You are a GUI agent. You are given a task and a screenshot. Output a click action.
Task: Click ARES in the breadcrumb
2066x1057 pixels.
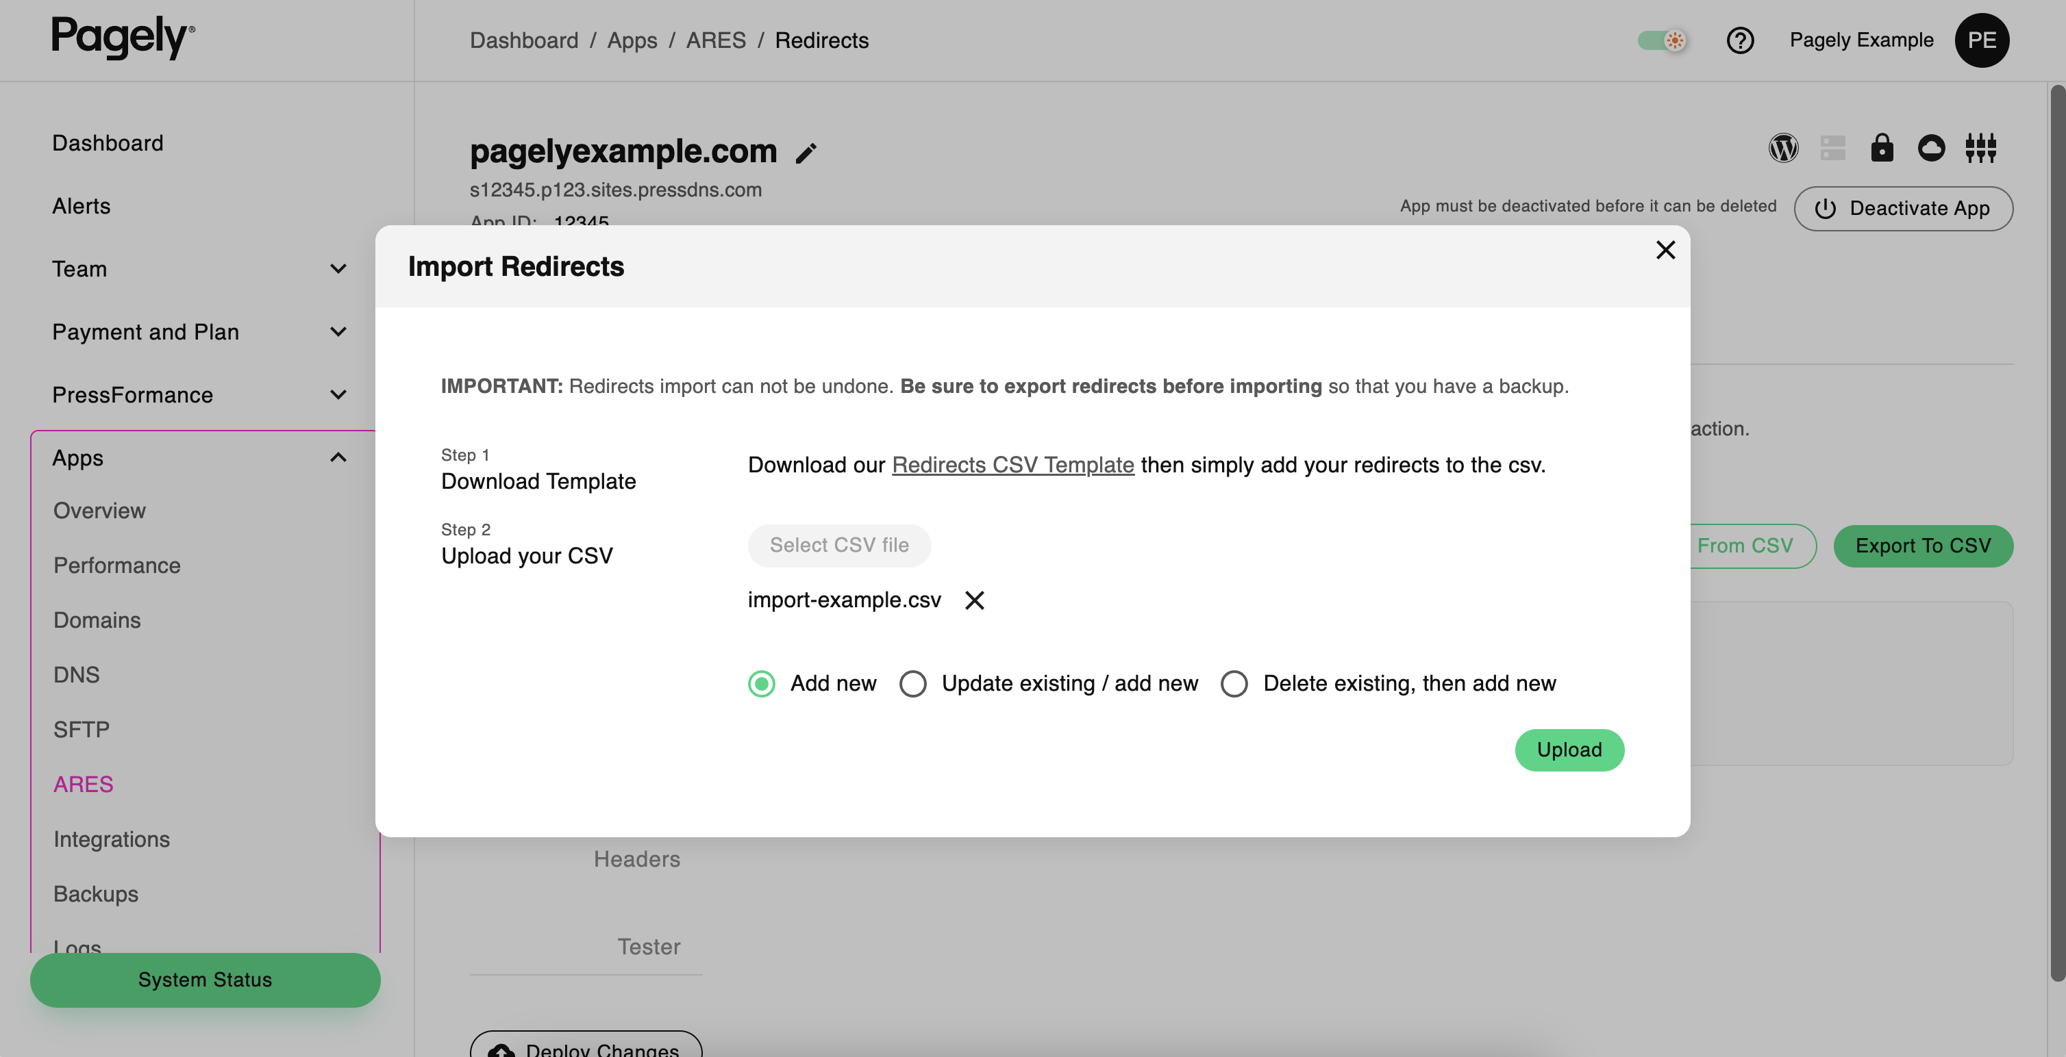pyautogui.click(x=715, y=40)
